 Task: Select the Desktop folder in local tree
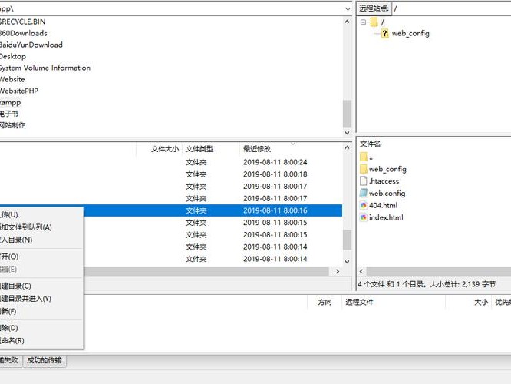pyautogui.click(x=13, y=56)
